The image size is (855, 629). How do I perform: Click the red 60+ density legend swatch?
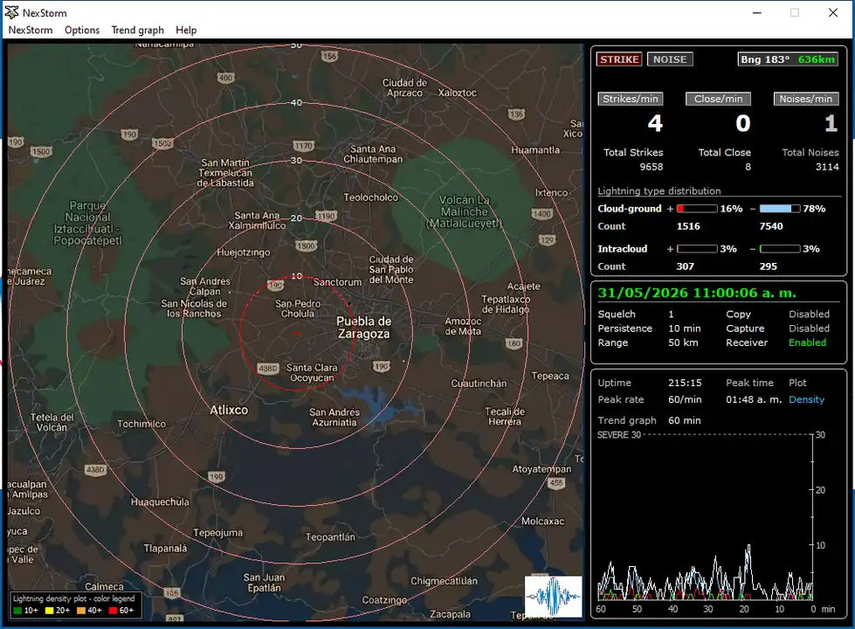pos(113,611)
